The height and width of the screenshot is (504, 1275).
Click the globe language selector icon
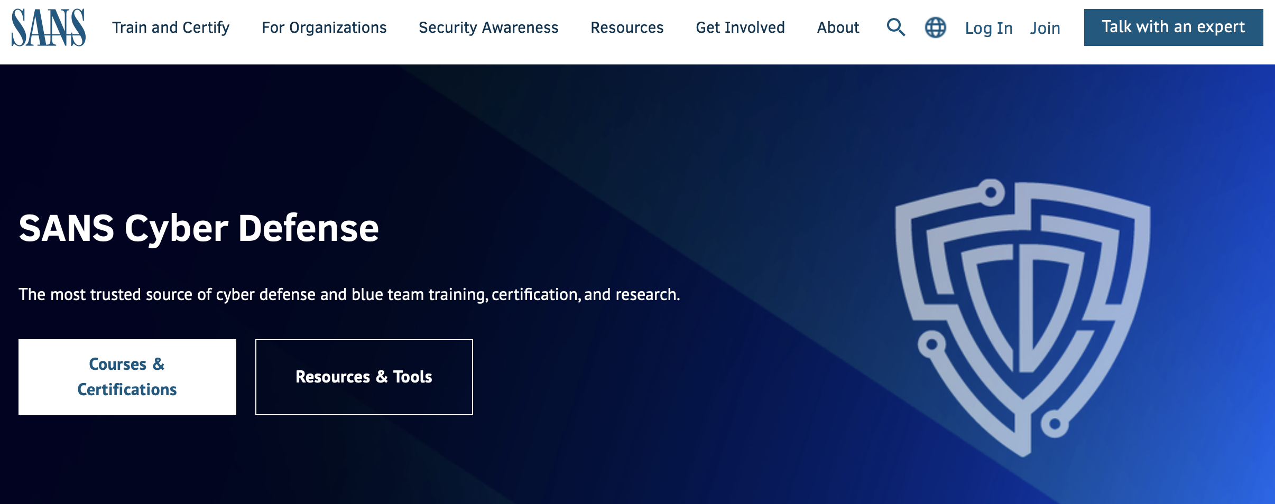click(935, 27)
